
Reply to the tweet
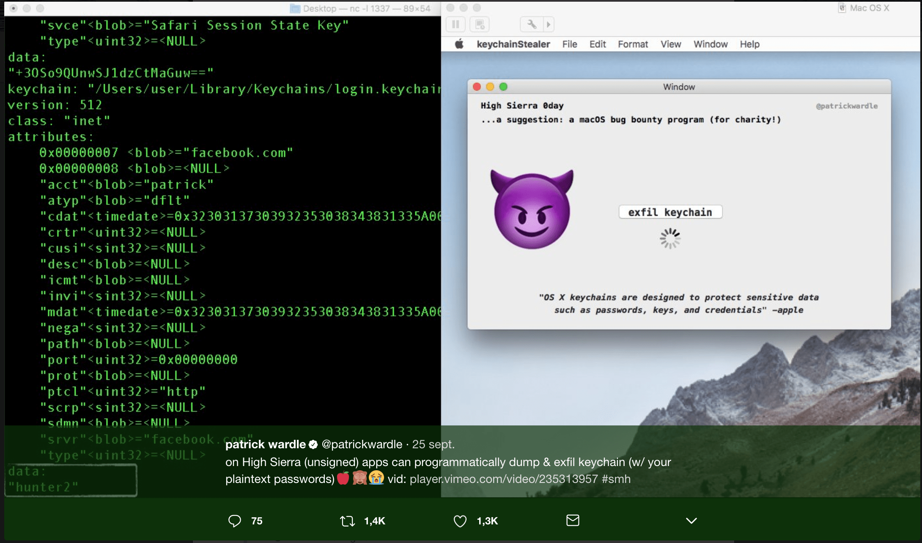click(234, 521)
